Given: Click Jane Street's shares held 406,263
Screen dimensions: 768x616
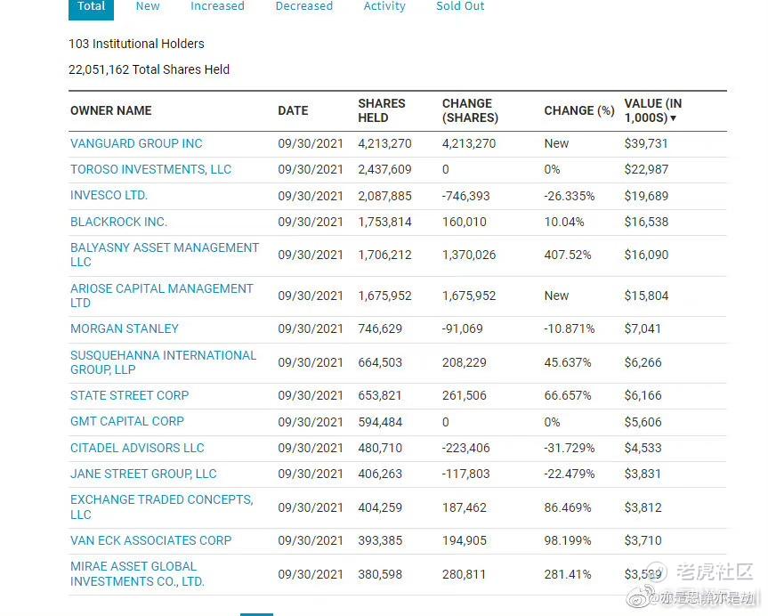Looking at the screenshot, I should coord(380,474).
